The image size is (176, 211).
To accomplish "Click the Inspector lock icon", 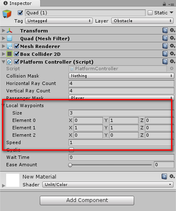I will pos(164,4).
